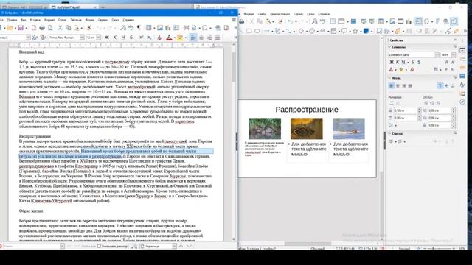Open Слайд menu in Impress
This screenshot has height=265, width=472.
[x=262, y=14]
